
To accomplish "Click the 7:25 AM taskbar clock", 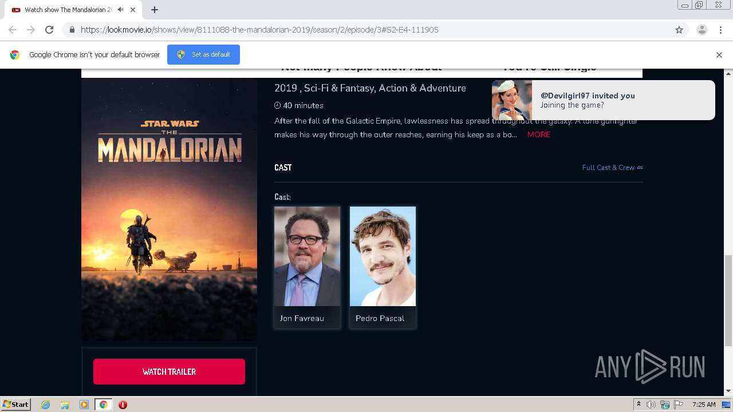I will click(704, 405).
